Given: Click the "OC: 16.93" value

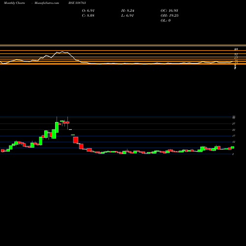Looking at the screenshot, I should [169, 11].
